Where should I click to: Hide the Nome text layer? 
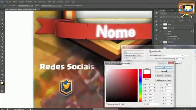[161, 31]
